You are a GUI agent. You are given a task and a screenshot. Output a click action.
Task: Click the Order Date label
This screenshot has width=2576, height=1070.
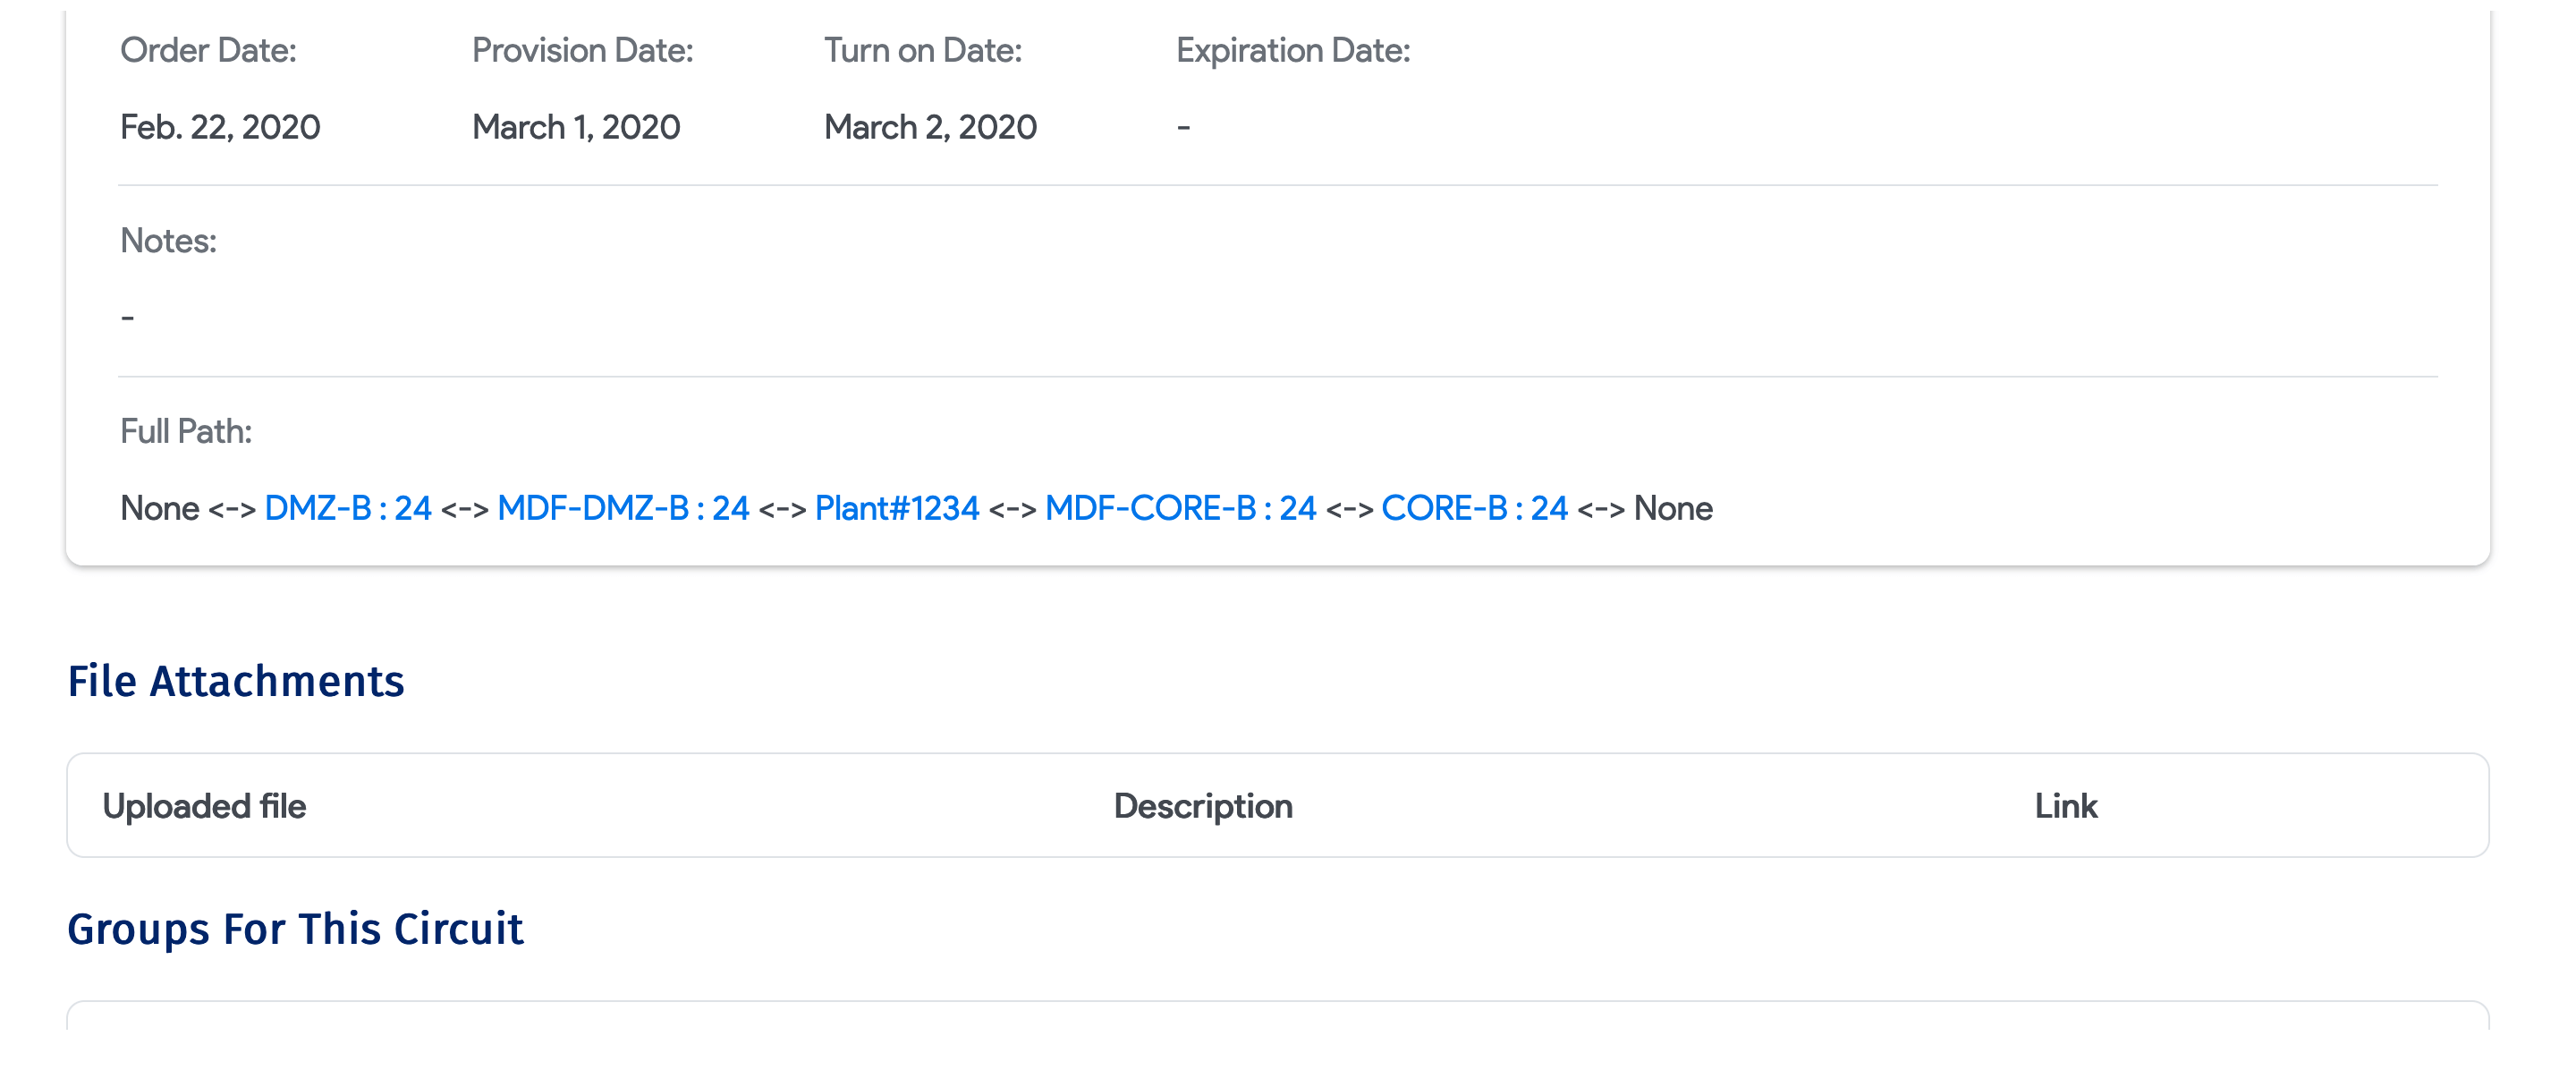pyautogui.click(x=208, y=50)
